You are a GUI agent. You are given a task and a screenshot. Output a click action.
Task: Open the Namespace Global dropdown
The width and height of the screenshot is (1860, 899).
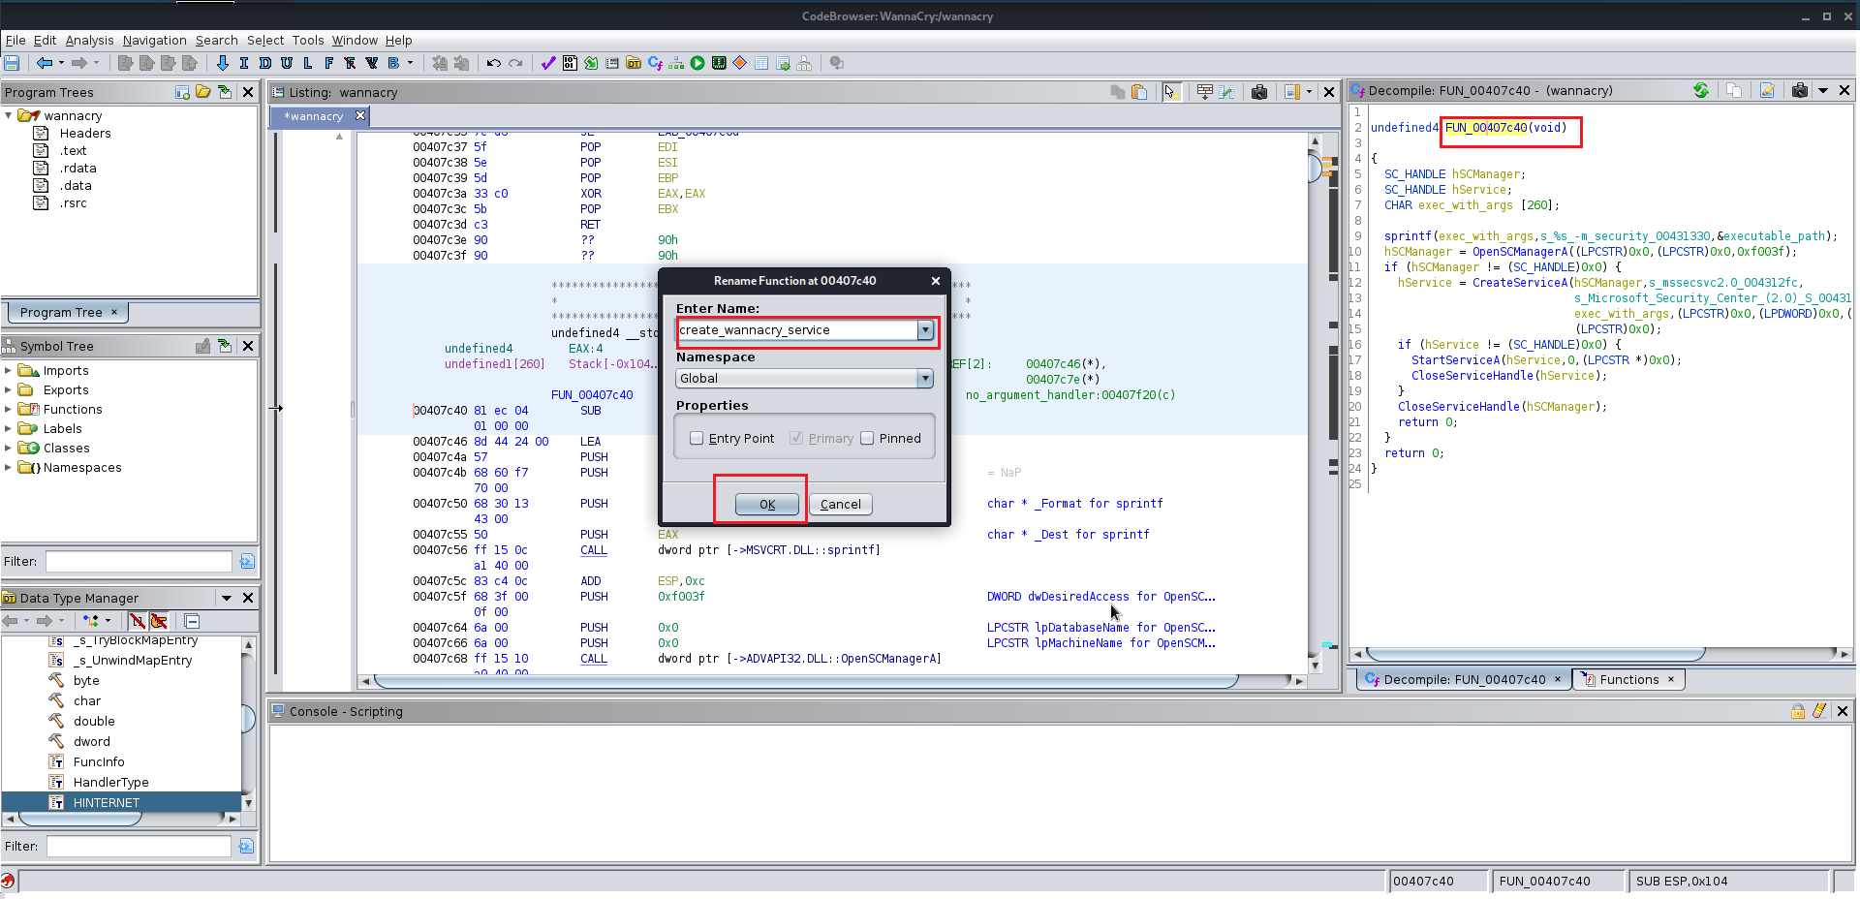tap(925, 379)
